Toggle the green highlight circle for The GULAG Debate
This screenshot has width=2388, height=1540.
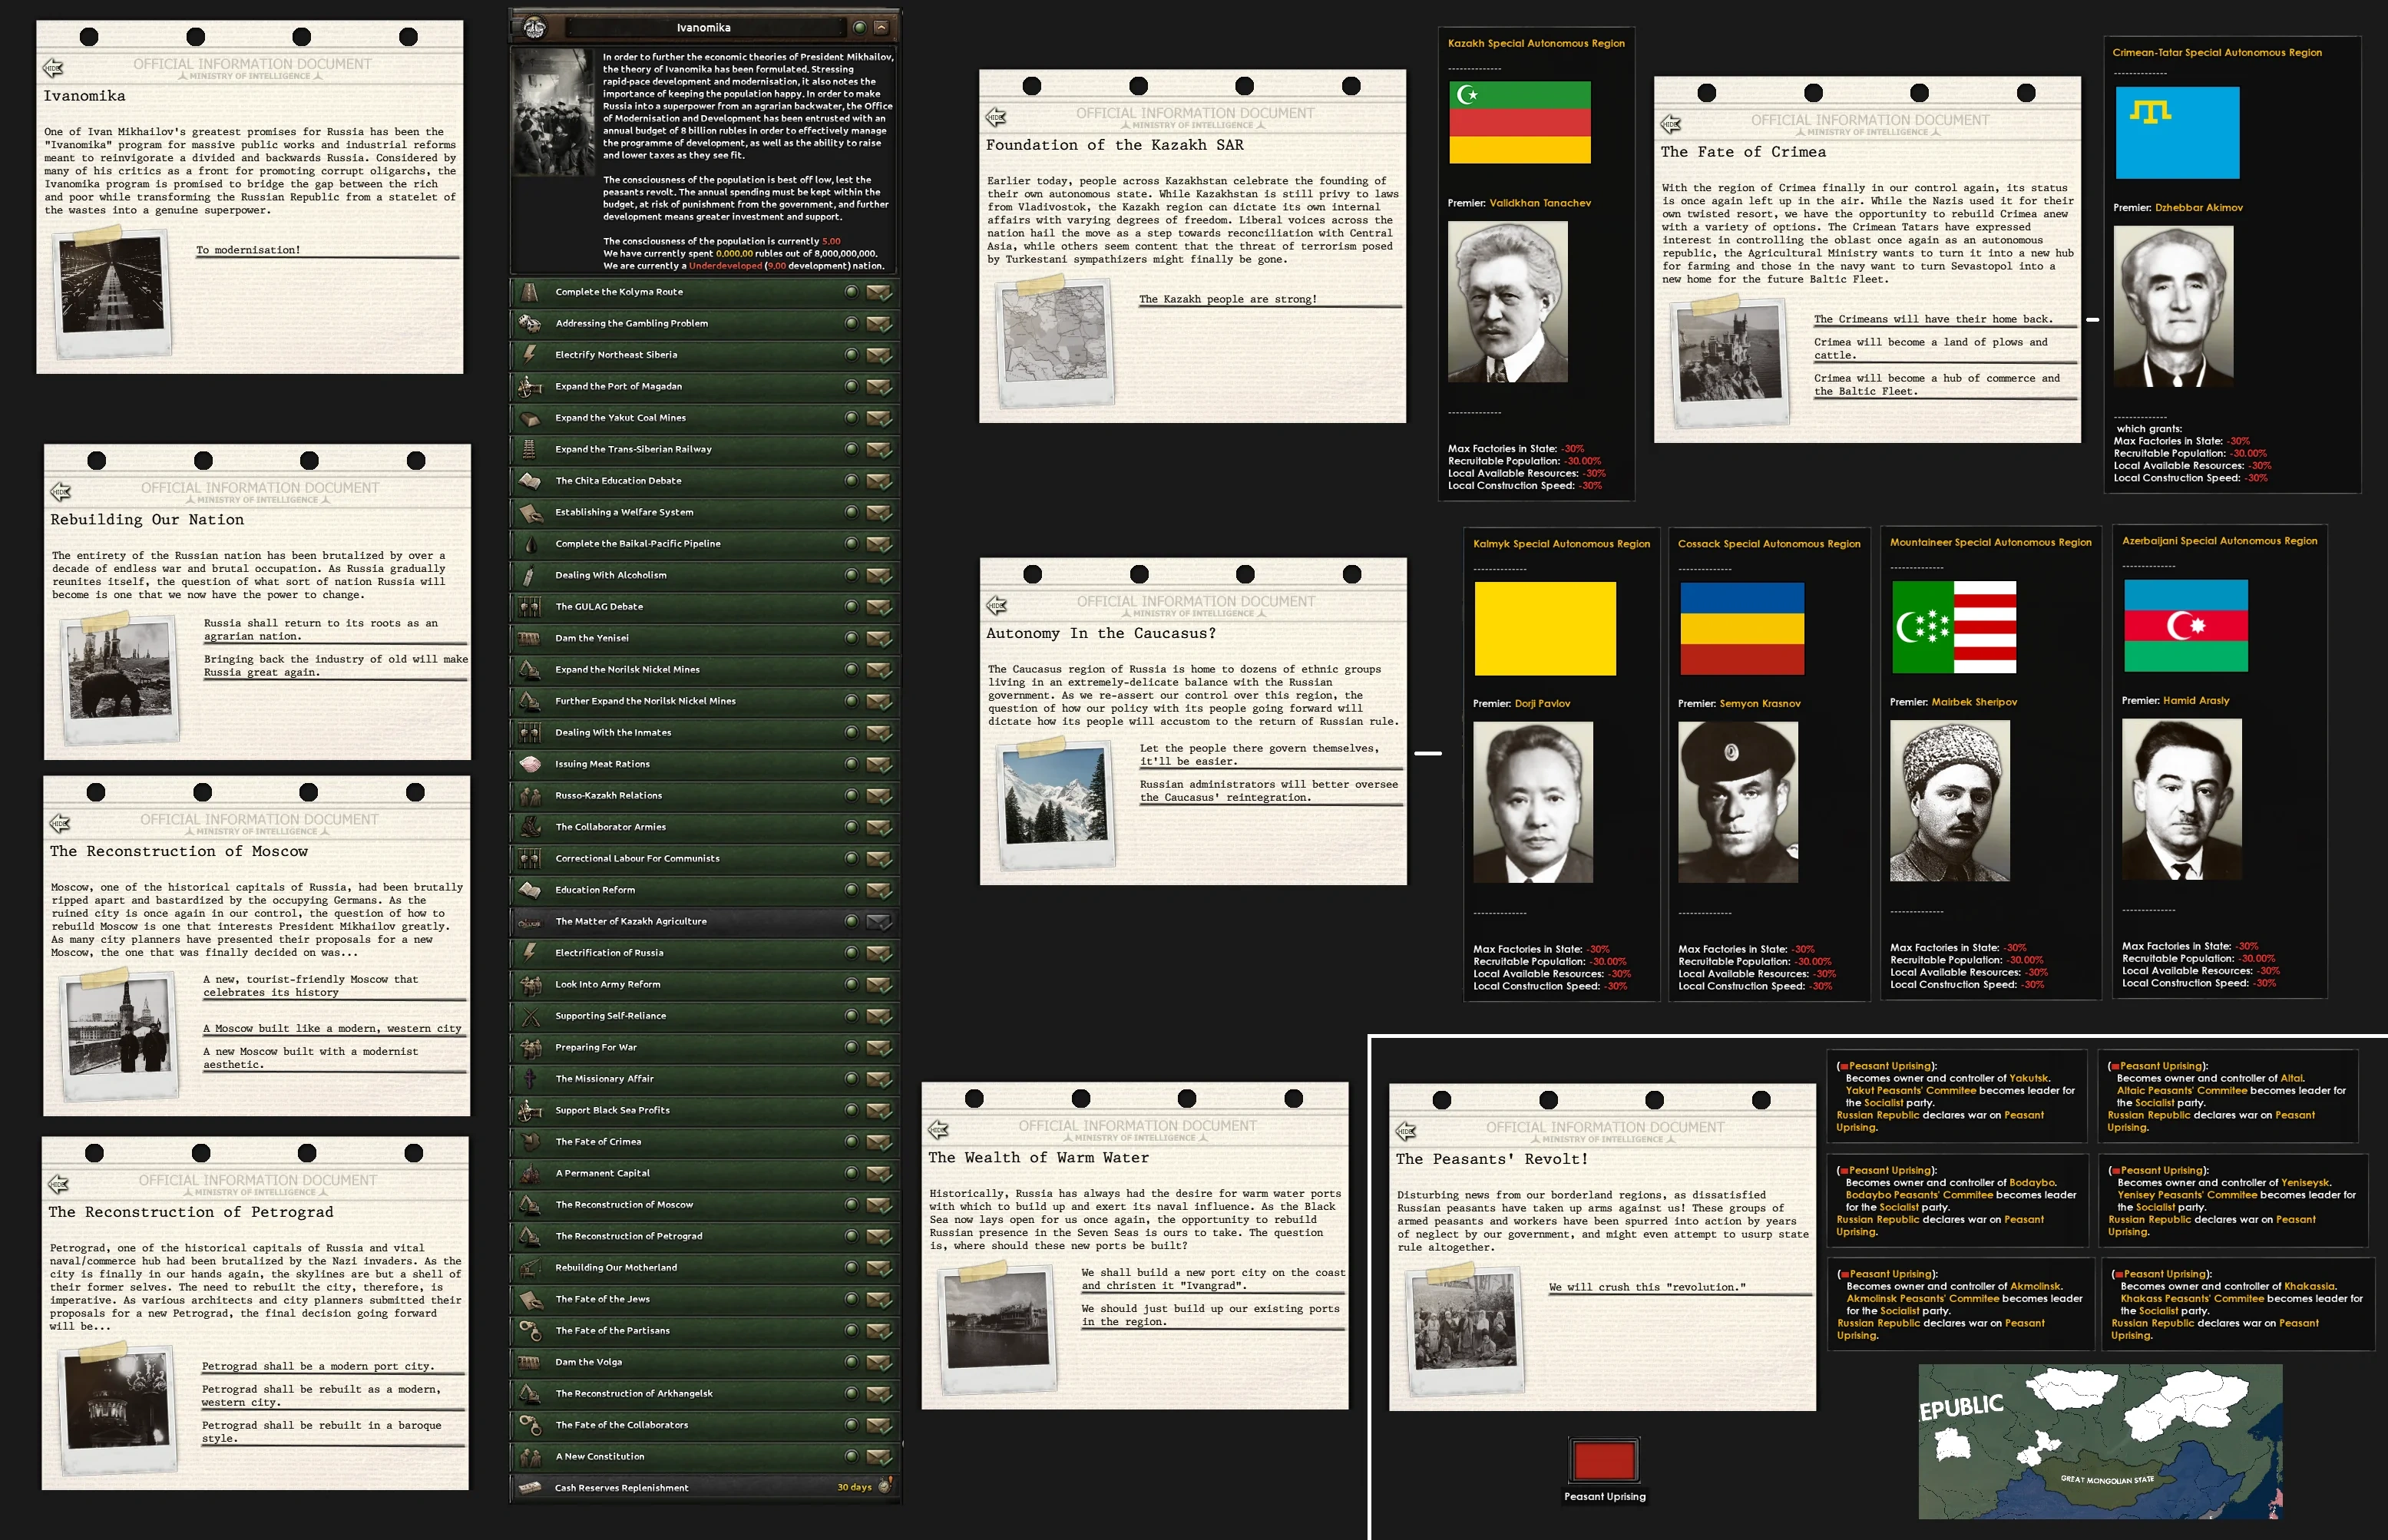pyautogui.click(x=851, y=606)
